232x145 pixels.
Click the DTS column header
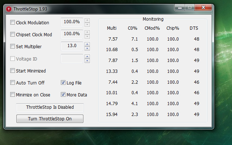[194, 28]
